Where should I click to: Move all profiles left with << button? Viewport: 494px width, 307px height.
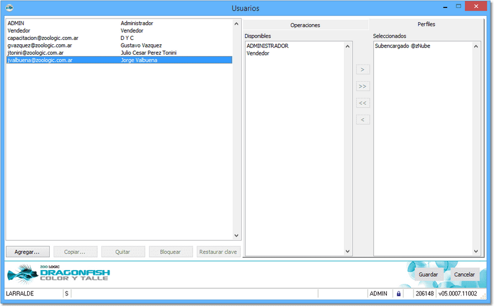coord(362,103)
